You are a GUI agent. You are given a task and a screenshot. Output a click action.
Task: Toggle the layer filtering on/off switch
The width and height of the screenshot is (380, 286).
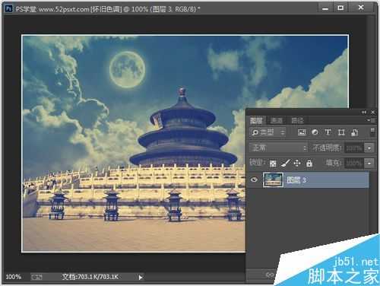tap(372, 132)
